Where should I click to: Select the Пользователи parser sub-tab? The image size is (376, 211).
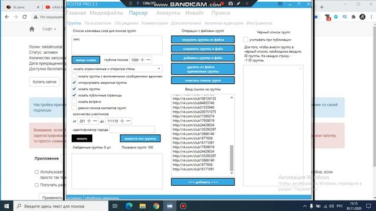[98, 23]
